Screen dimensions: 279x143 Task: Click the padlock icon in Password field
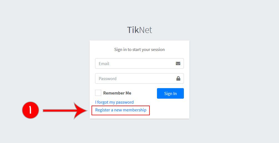click(178, 78)
